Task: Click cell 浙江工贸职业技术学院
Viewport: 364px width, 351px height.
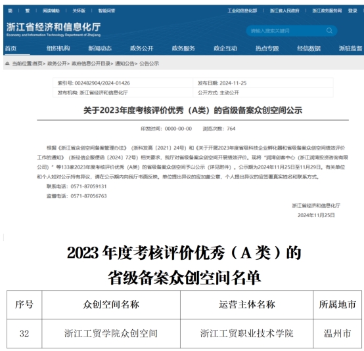Action: coord(247,333)
